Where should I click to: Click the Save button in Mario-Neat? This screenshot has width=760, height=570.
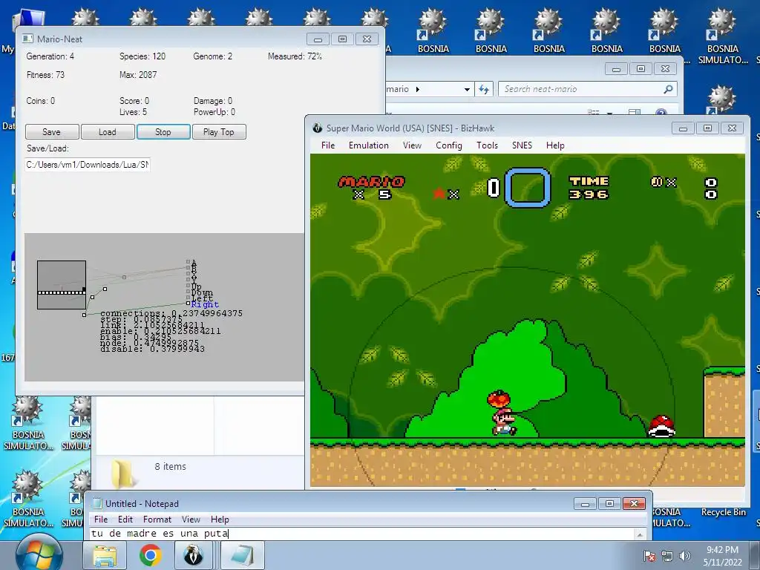[52, 132]
